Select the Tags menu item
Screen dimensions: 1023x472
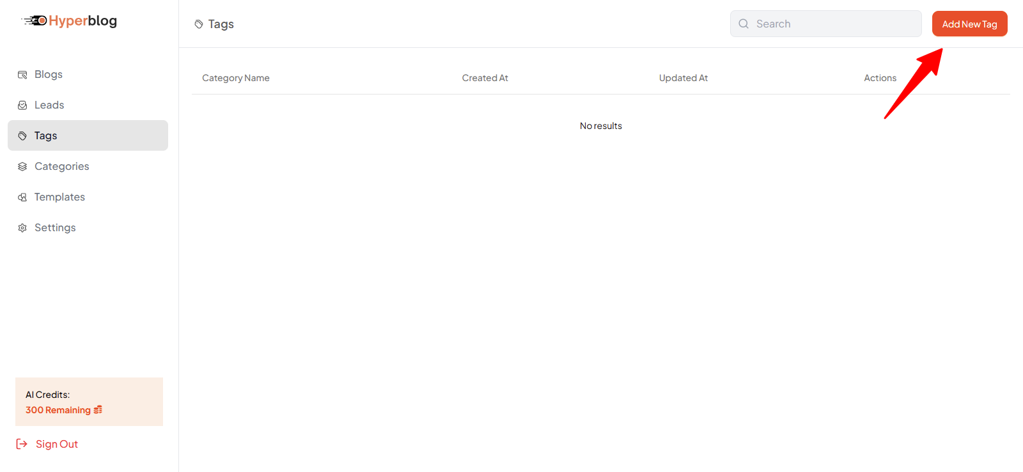(88, 135)
